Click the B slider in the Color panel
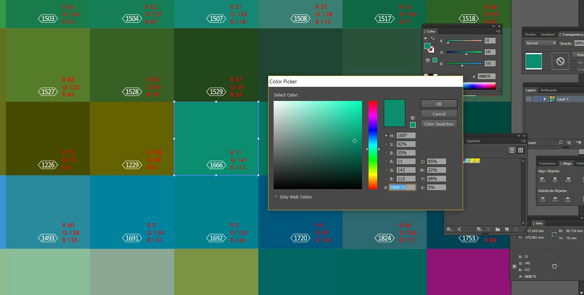Screen dimensions: 584x295 tap(464, 64)
